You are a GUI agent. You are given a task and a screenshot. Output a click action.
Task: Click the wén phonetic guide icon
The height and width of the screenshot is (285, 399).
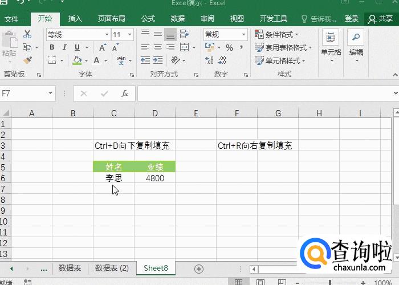click(x=121, y=60)
